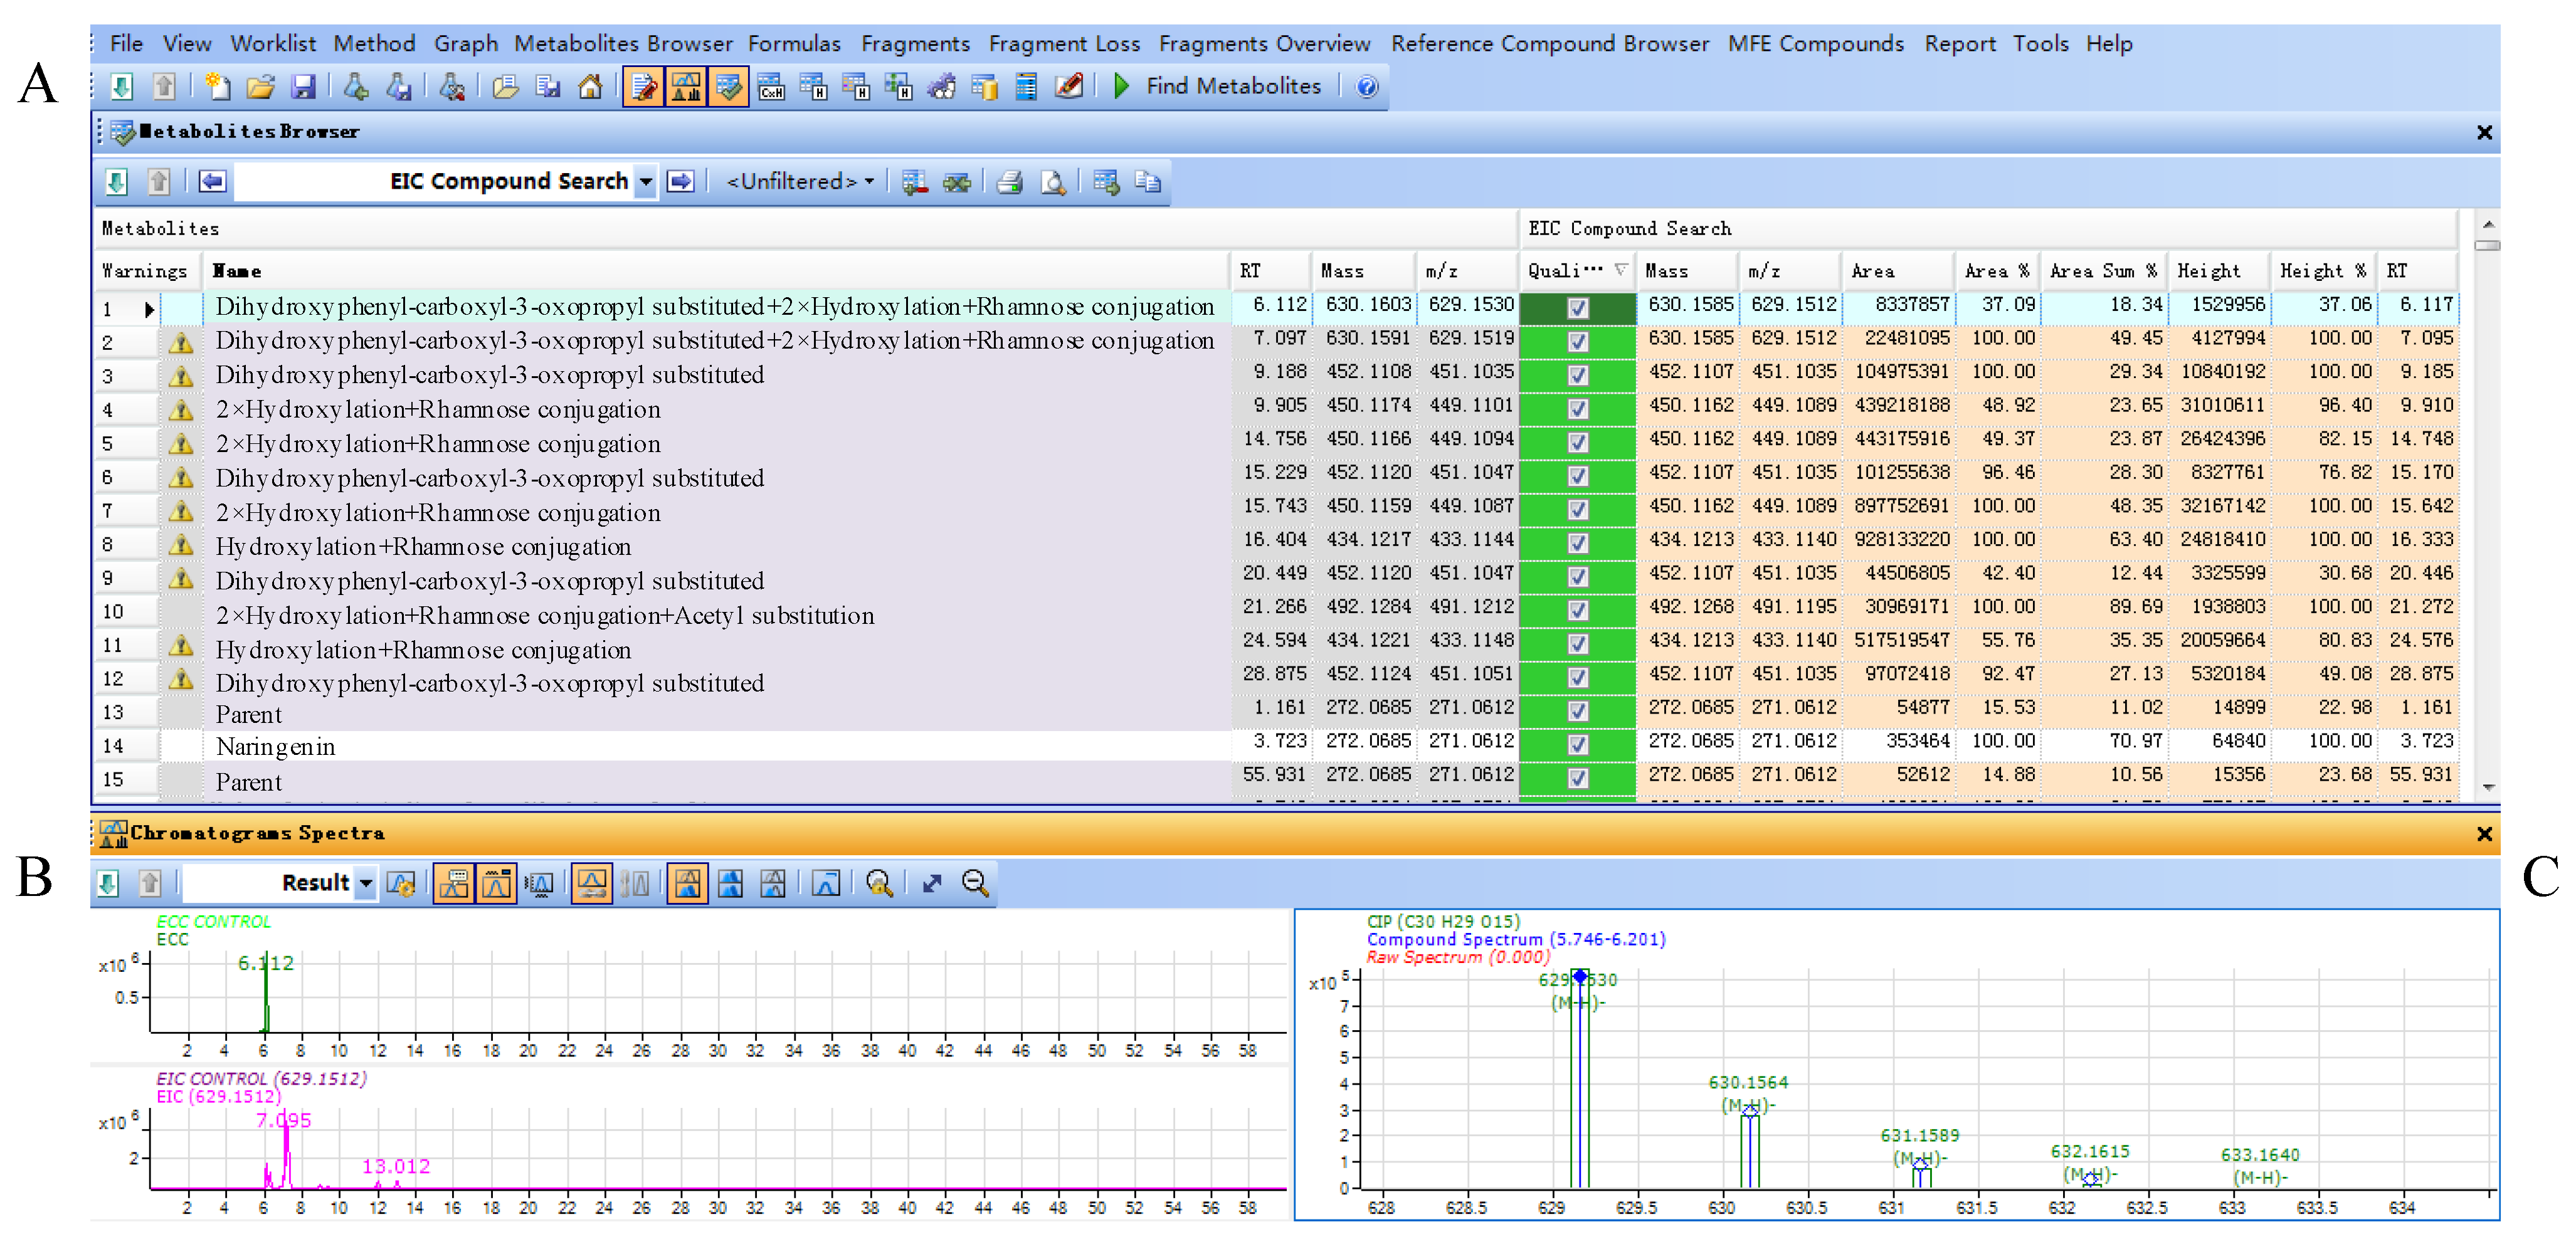The width and height of the screenshot is (2576, 1259).
Task: Open the Result dropdown in Chromatograms panel
Action: point(366,883)
